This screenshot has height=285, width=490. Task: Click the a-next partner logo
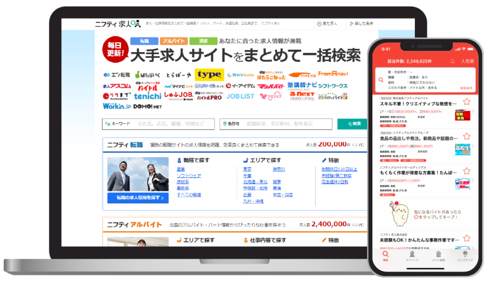[x=302, y=96]
